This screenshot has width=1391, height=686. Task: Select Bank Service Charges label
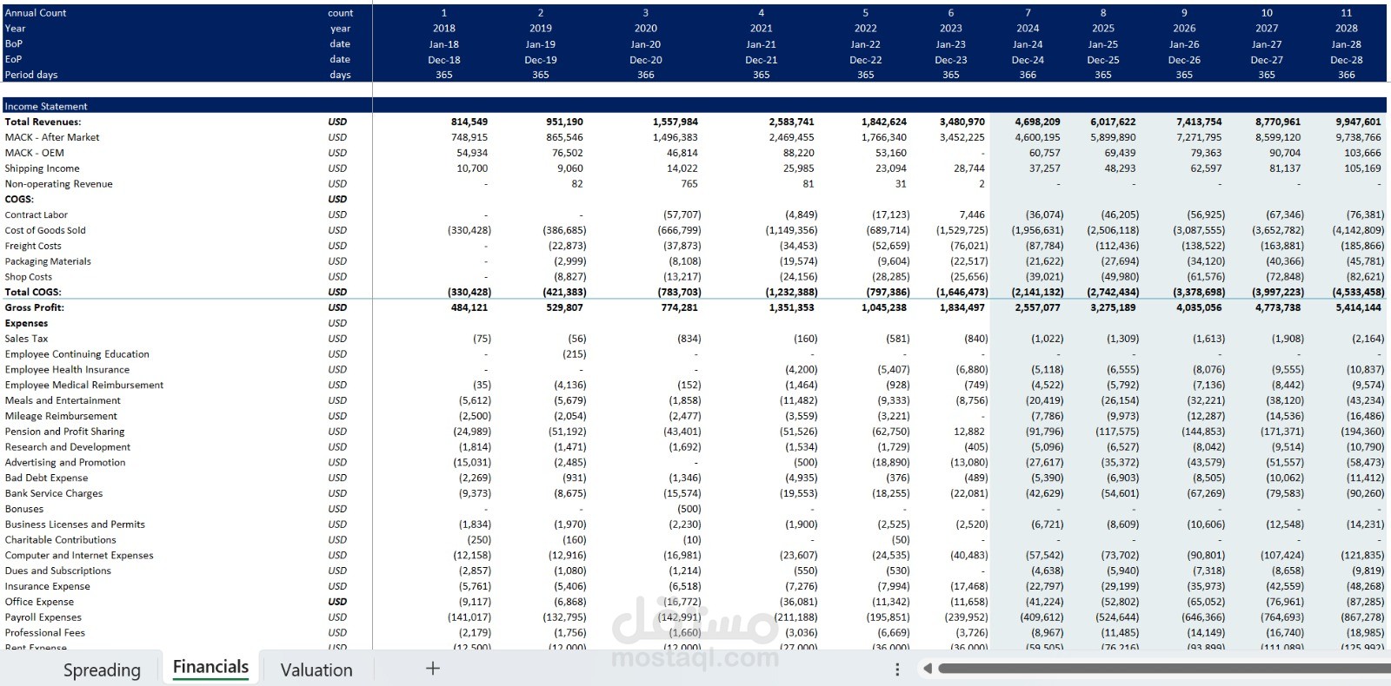pyautogui.click(x=54, y=493)
